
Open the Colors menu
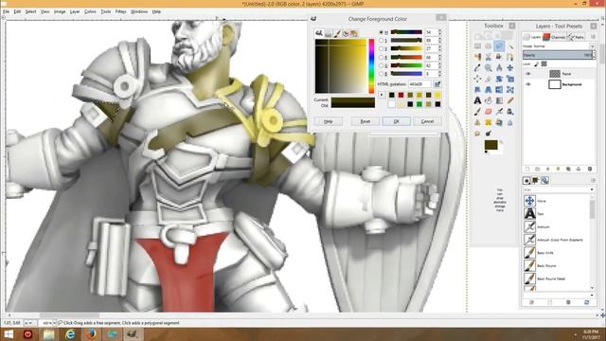pyautogui.click(x=90, y=11)
